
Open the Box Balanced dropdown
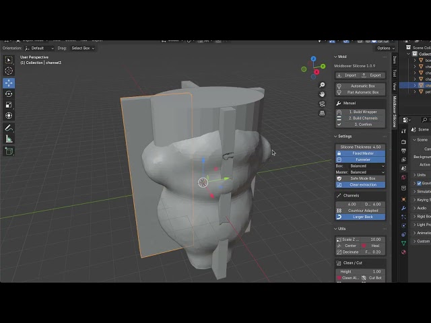(367, 166)
